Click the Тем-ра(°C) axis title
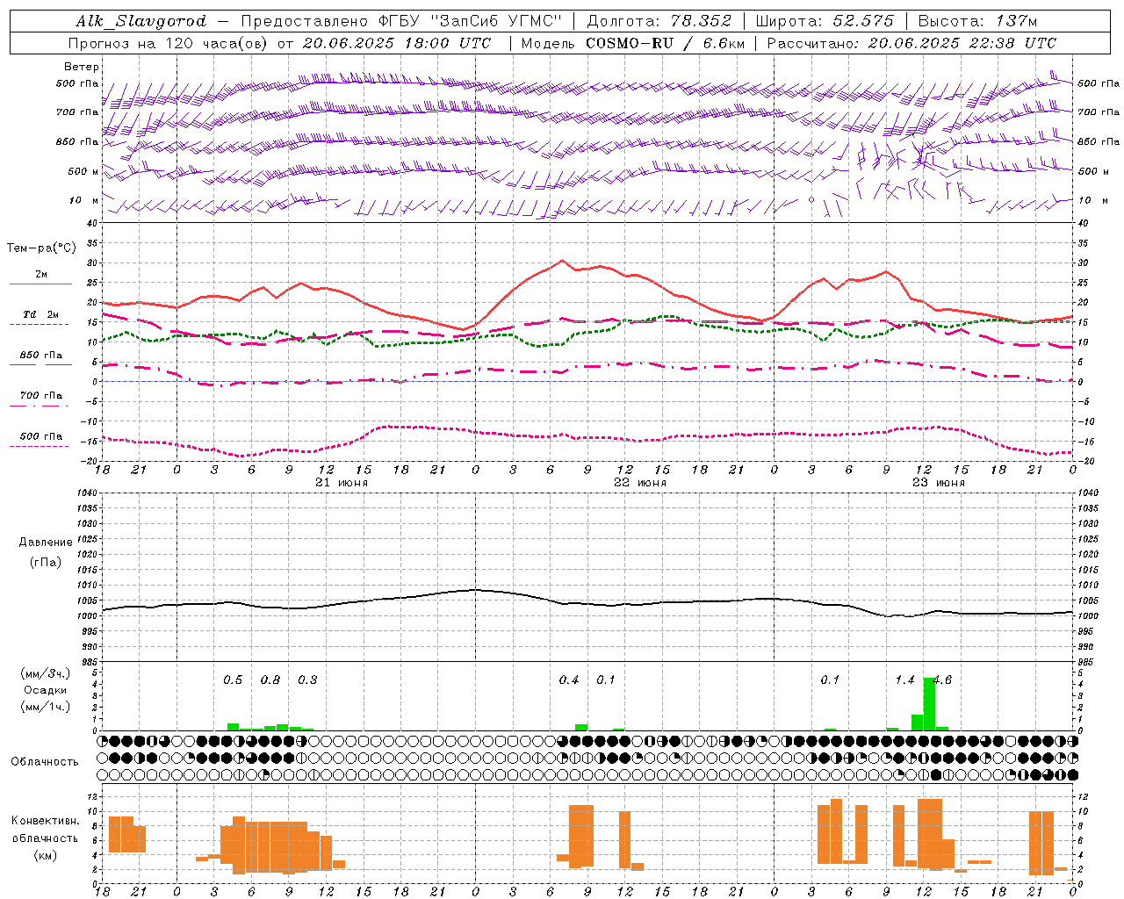The height and width of the screenshot is (899, 1124). point(41,248)
